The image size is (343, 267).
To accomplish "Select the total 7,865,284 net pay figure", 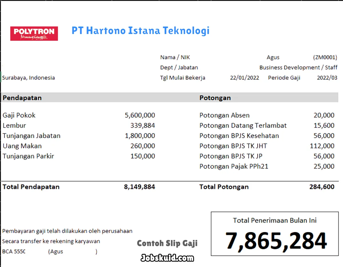I will [x=276, y=241].
